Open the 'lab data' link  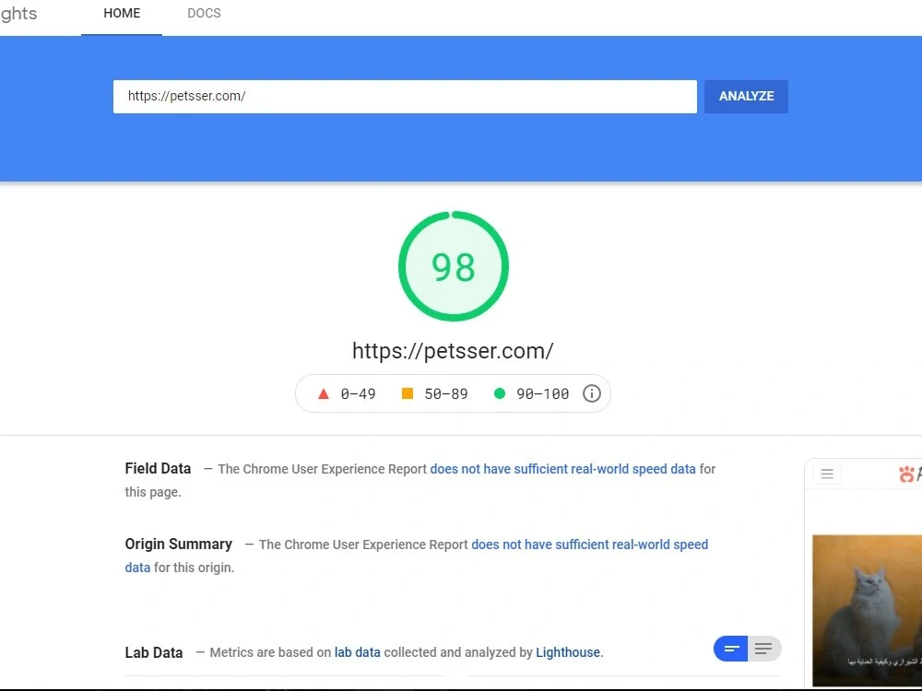point(358,652)
